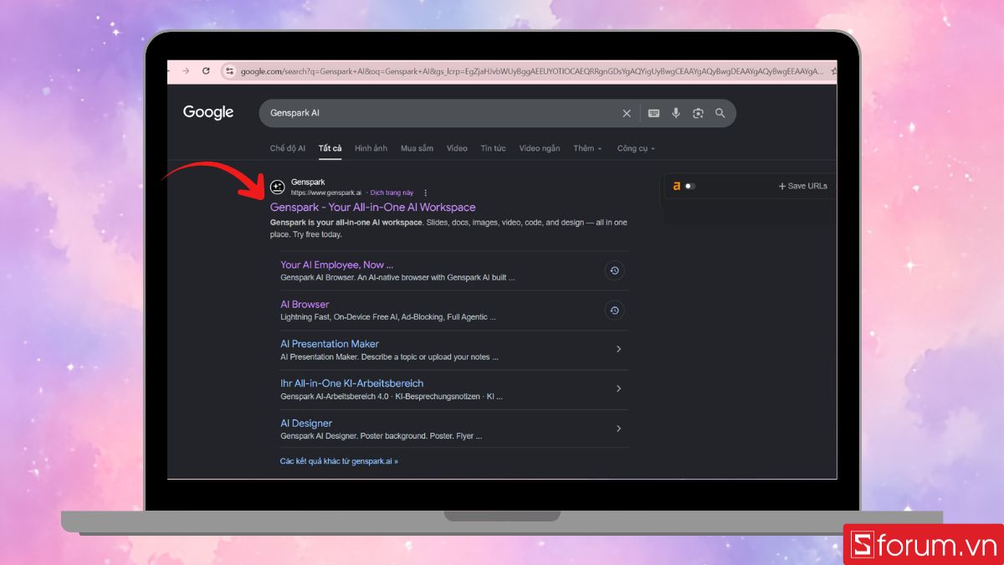This screenshot has width=1004, height=565.
Task: Click the https://www.genspark.ai URL text
Action: (x=326, y=193)
